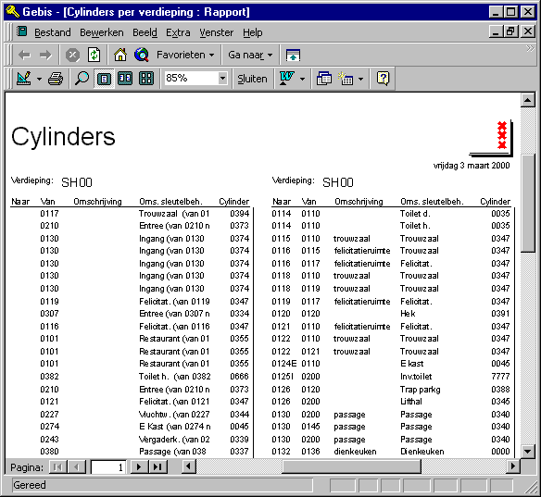
Task: Open the Ga naar dropdown
Action: click(x=250, y=56)
